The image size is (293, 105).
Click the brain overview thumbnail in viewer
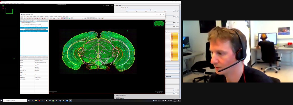159,23
